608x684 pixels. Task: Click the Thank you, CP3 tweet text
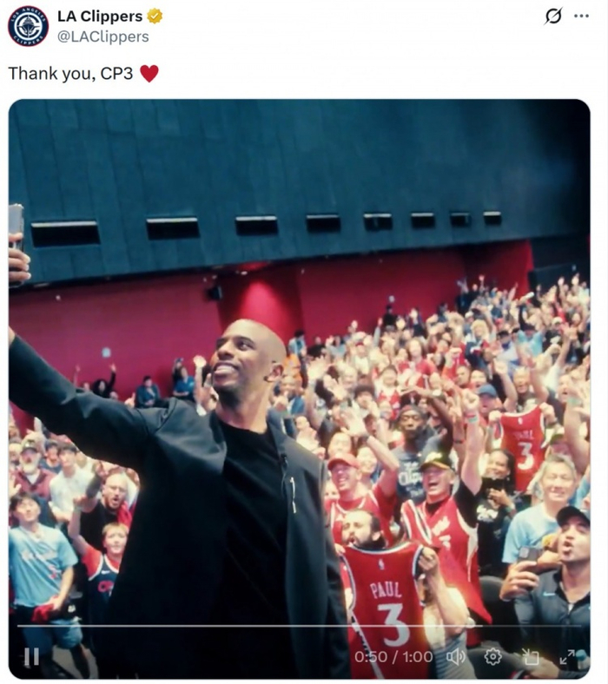pos(70,73)
